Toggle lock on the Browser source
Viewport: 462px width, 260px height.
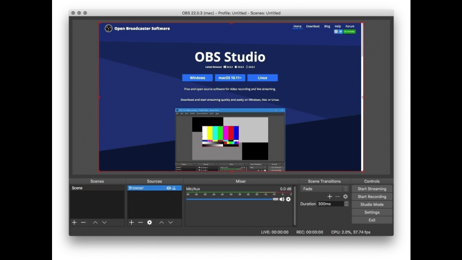(x=174, y=188)
